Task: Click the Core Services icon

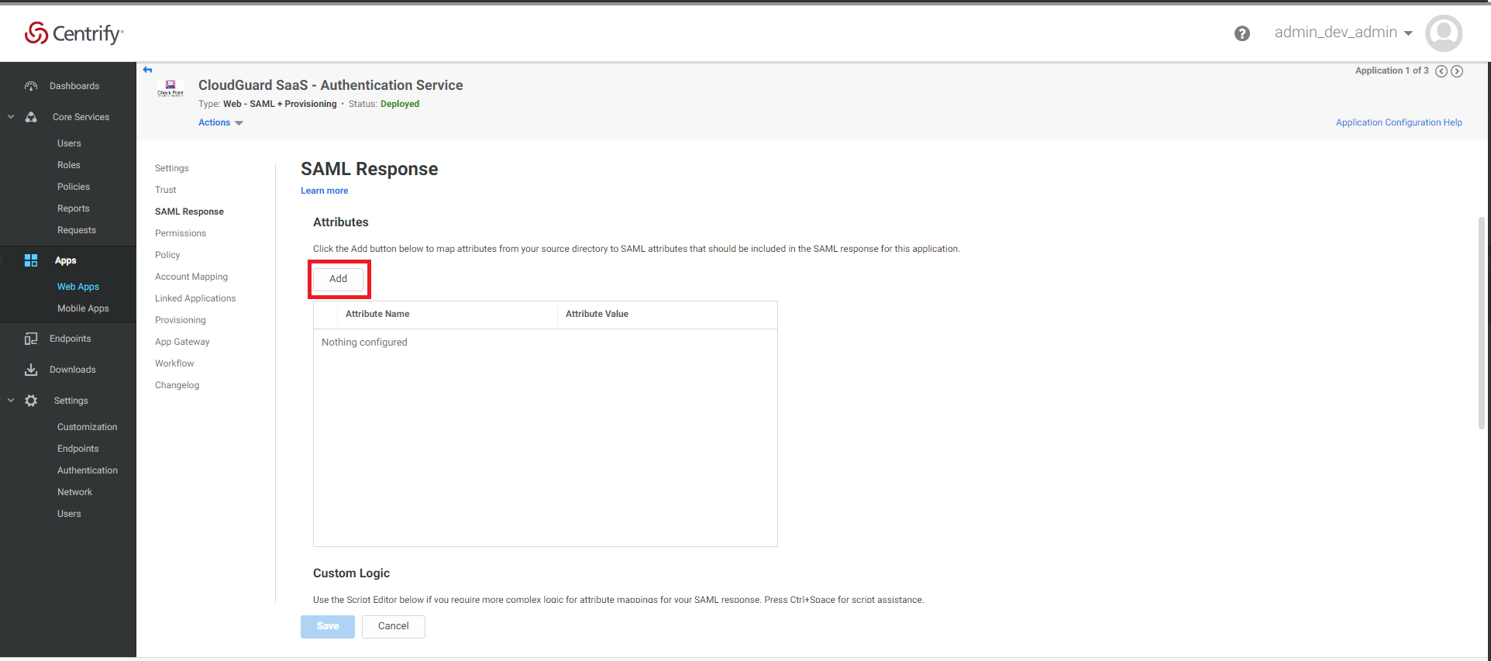Action: pos(31,117)
